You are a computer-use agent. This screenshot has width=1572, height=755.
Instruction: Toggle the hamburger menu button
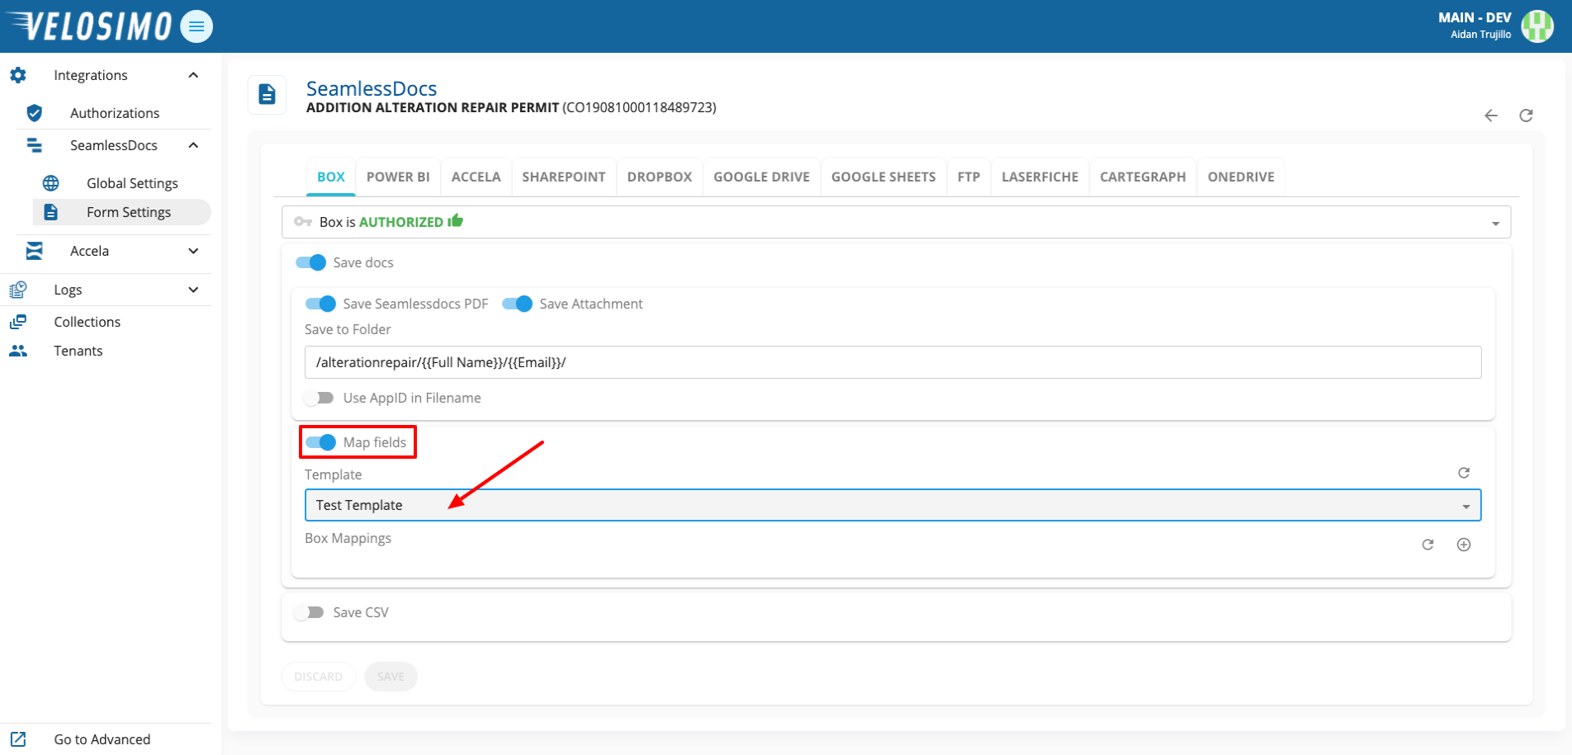tap(196, 26)
